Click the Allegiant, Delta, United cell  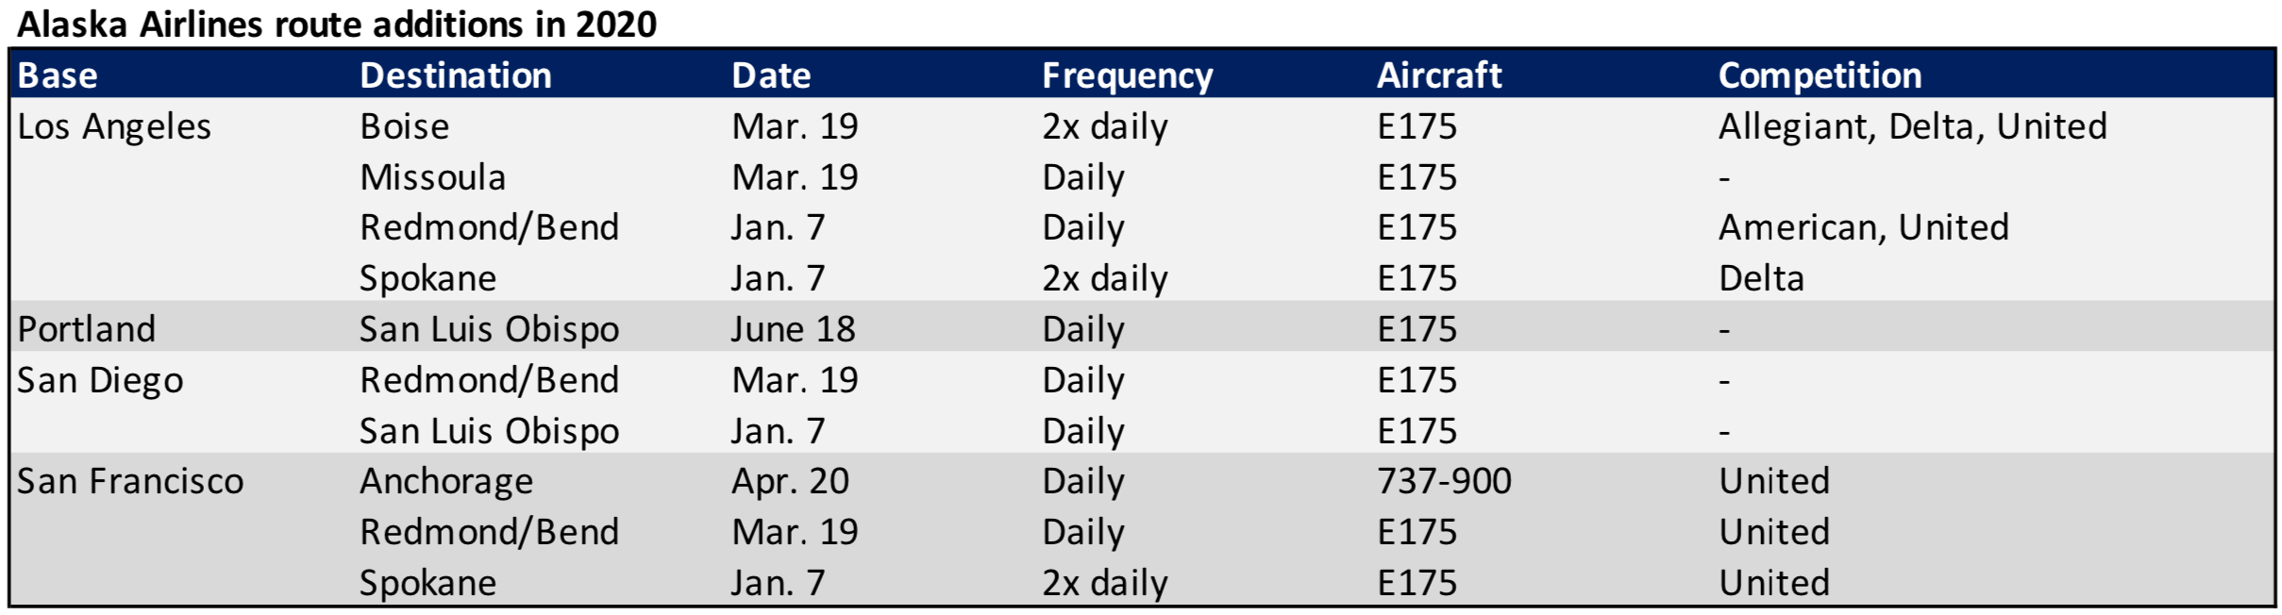point(1912,126)
